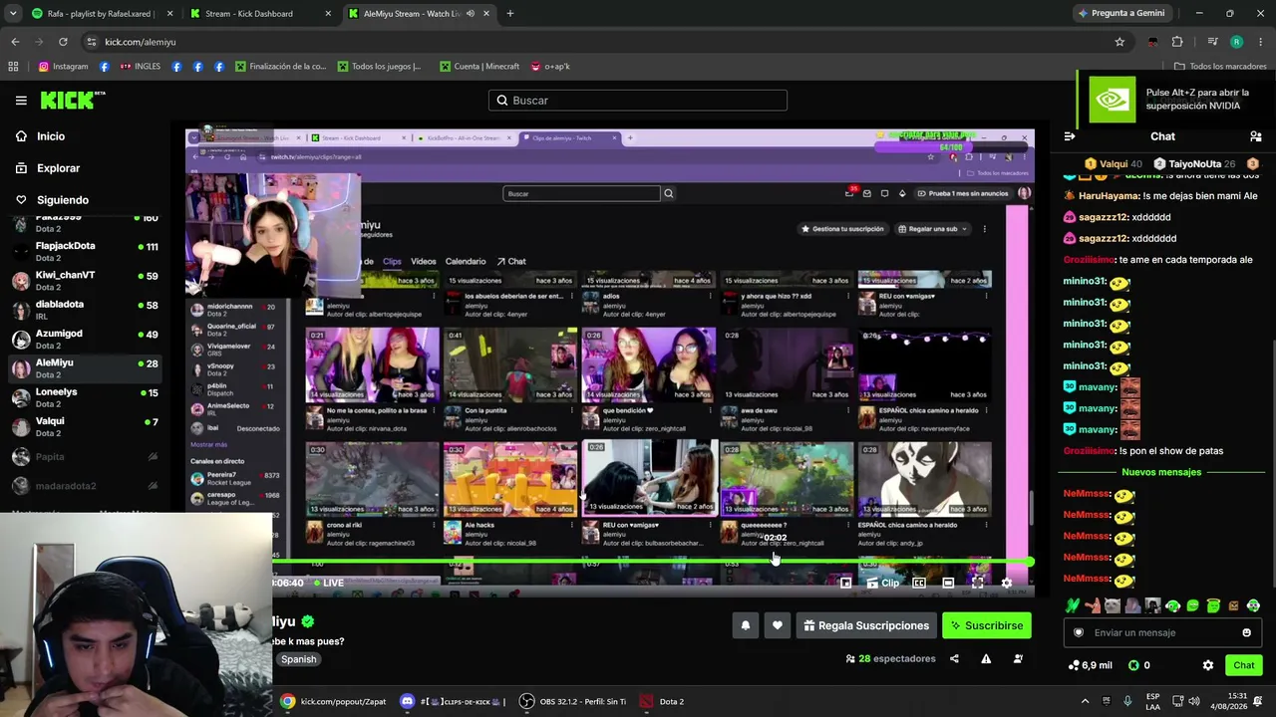Open the Chrome extensions puzzle menu
The width and height of the screenshot is (1276, 717).
pos(1177,42)
